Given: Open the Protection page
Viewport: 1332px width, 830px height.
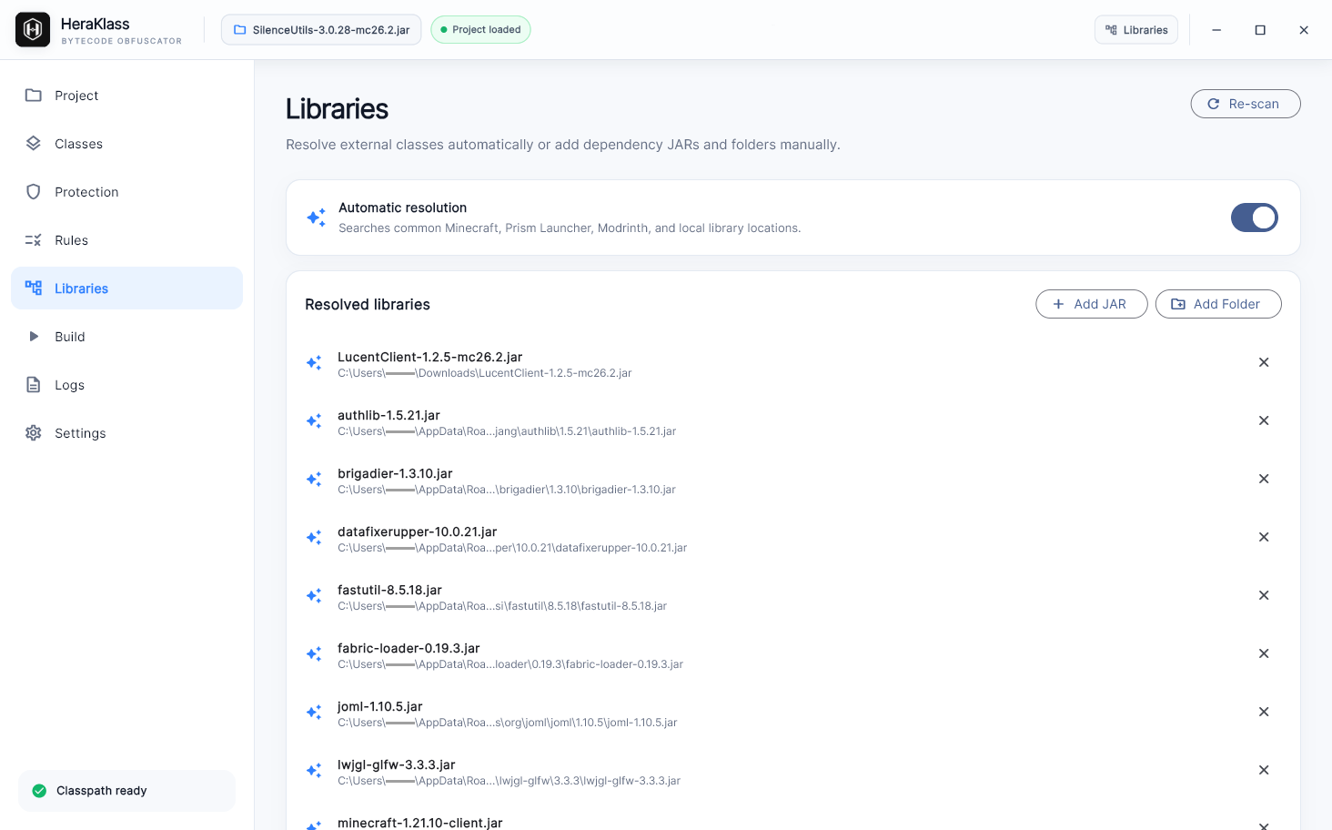Looking at the screenshot, I should [x=126, y=192].
